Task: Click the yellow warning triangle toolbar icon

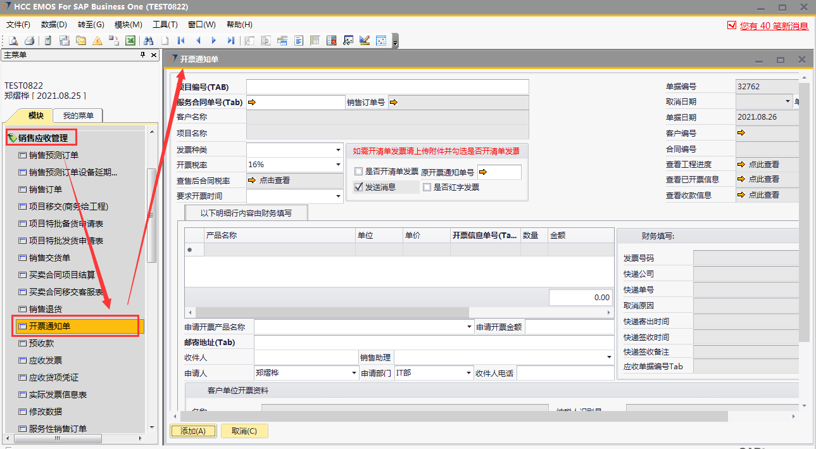Action: coord(97,41)
